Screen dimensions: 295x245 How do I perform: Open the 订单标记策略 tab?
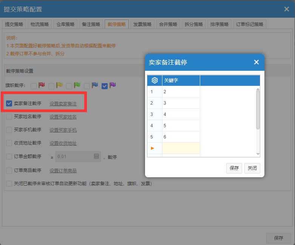pos(249,24)
